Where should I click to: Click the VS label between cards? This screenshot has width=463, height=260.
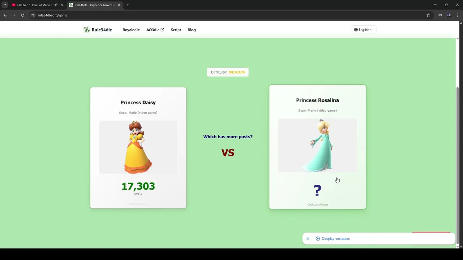(228, 153)
